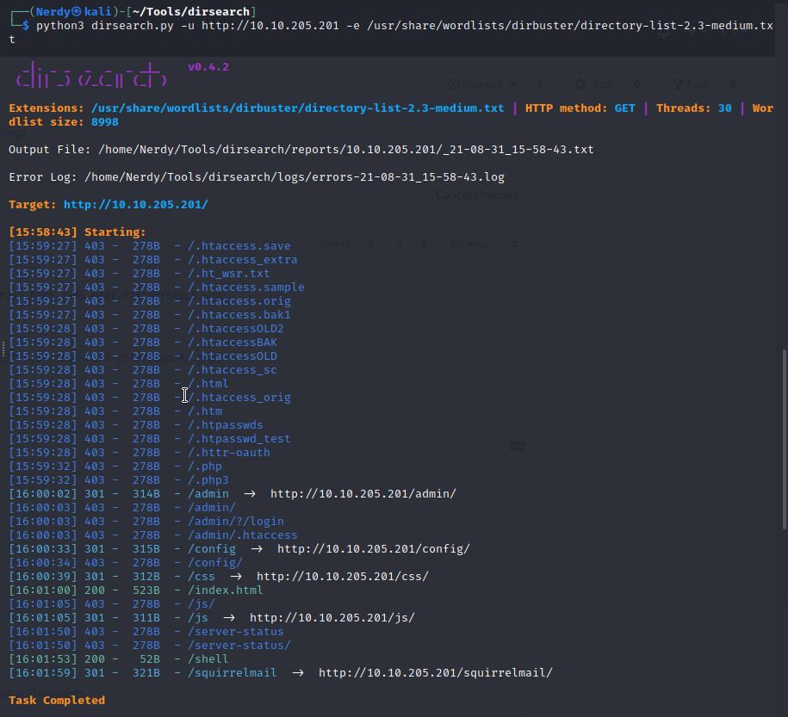Click the /.htaccess_orig result path
The height and width of the screenshot is (717, 788).
coord(239,398)
